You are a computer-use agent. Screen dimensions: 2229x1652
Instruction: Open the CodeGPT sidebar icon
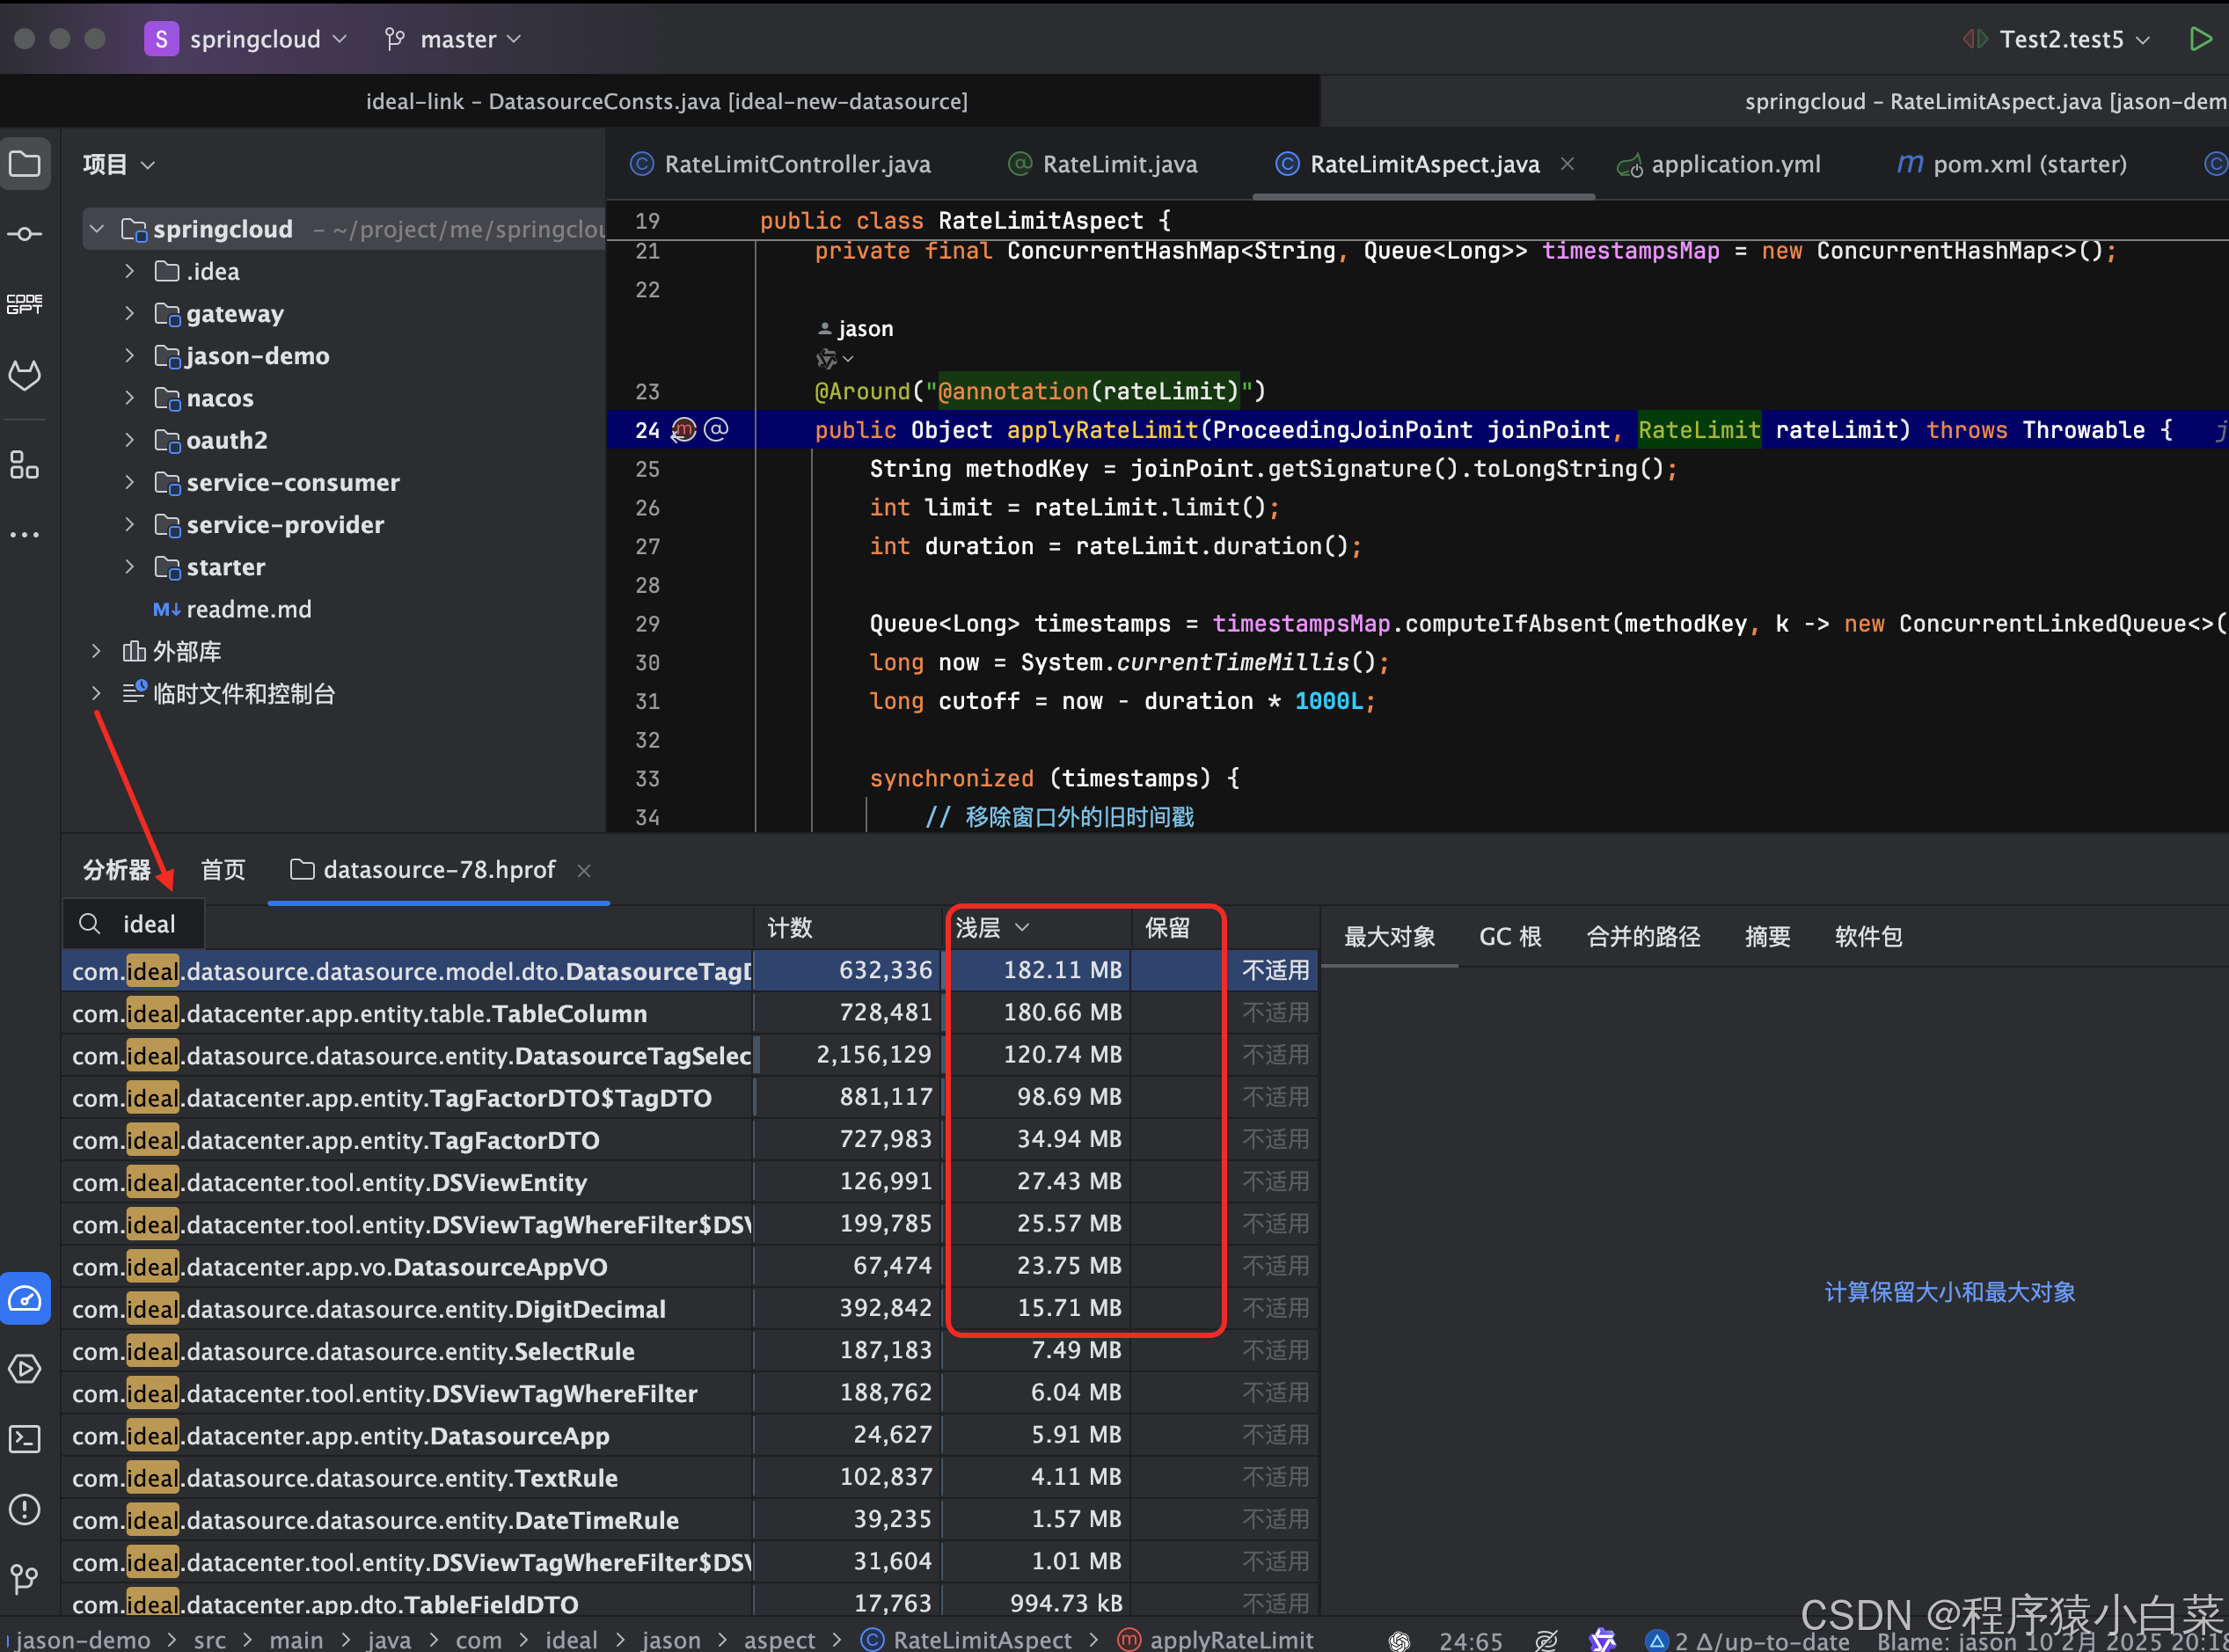[25, 304]
